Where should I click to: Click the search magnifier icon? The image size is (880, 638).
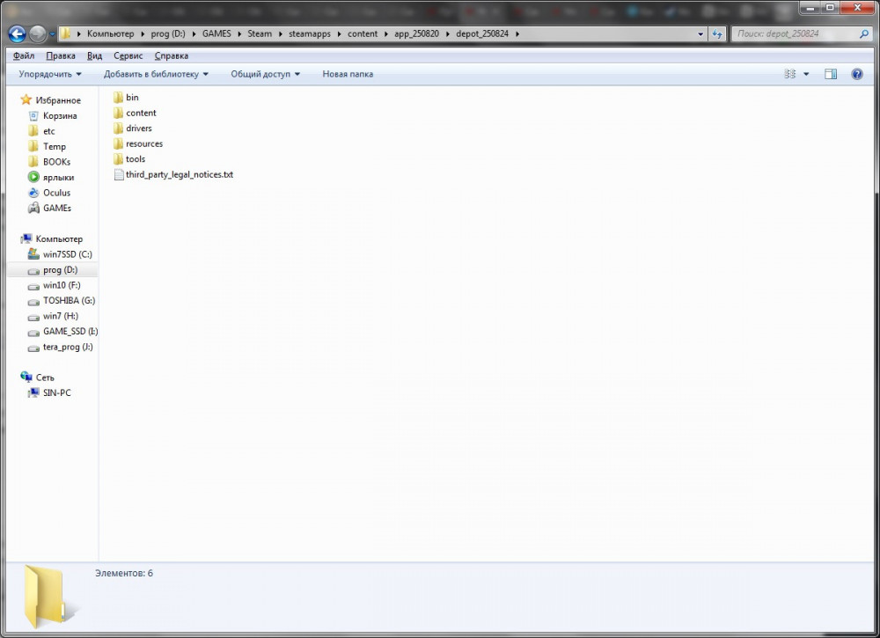864,33
